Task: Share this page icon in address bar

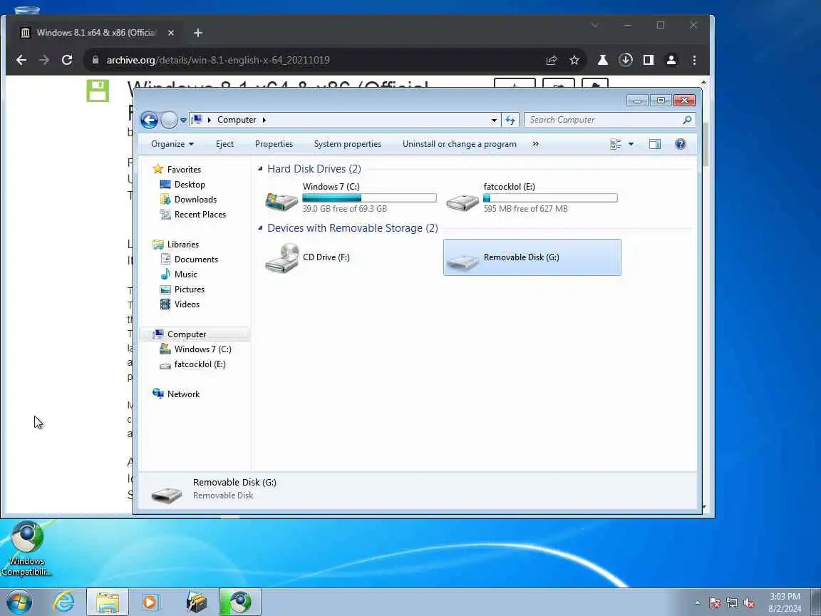Action: pyautogui.click(x=552, y=60)
